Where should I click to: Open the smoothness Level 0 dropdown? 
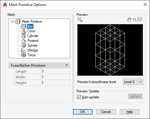coord(133,82)
